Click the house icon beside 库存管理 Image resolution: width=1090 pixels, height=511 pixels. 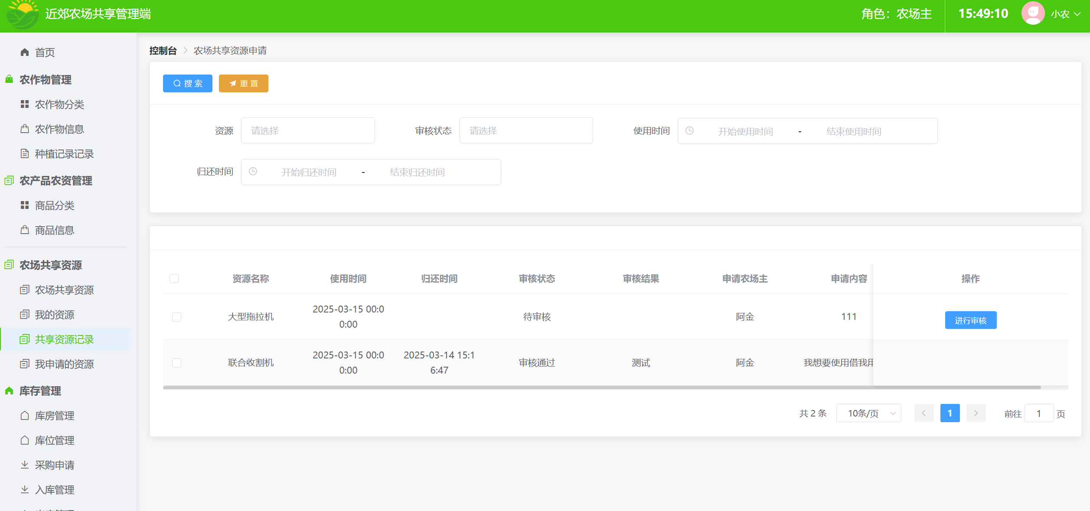[x=9, y=391]
